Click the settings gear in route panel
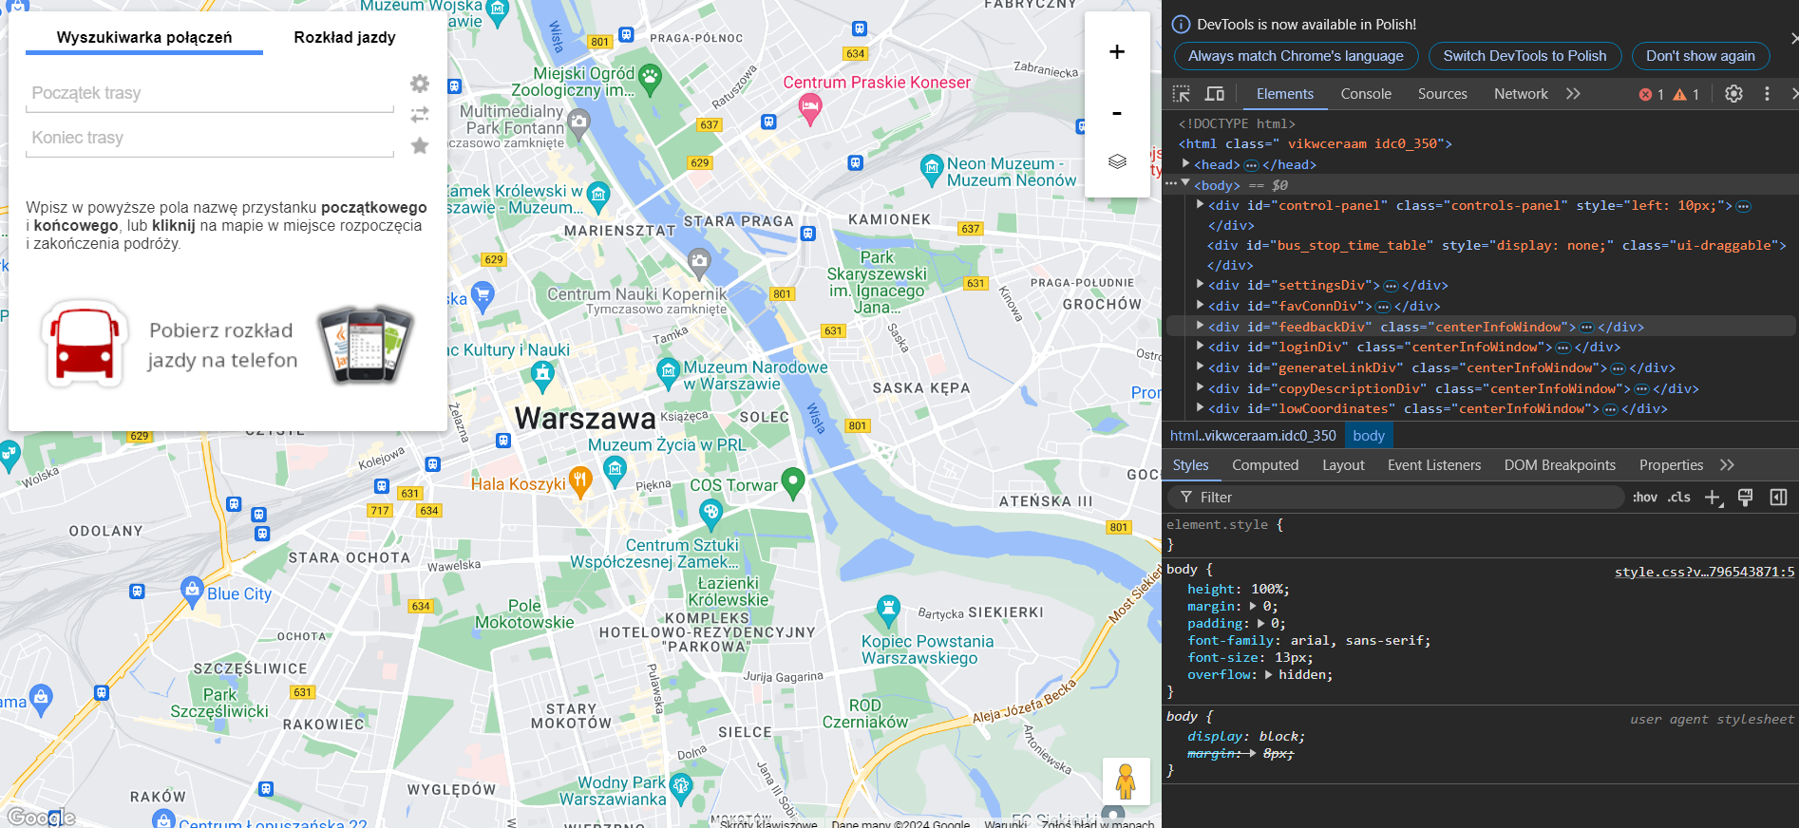 (x=419, y=84)
